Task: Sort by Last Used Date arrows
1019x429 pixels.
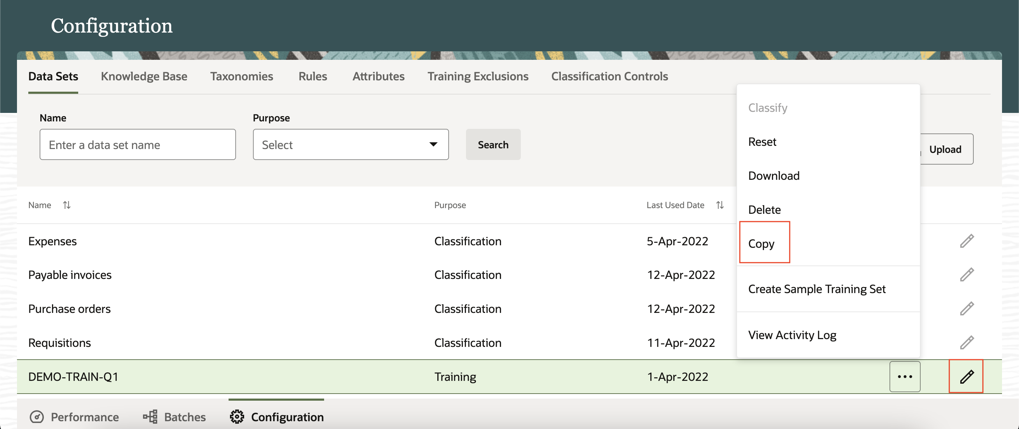Action: pos(720,205)
